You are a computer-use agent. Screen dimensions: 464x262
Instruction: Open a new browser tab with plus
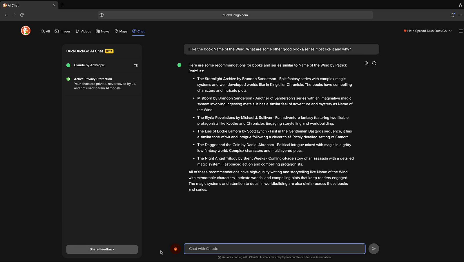[x=62, y=5]
